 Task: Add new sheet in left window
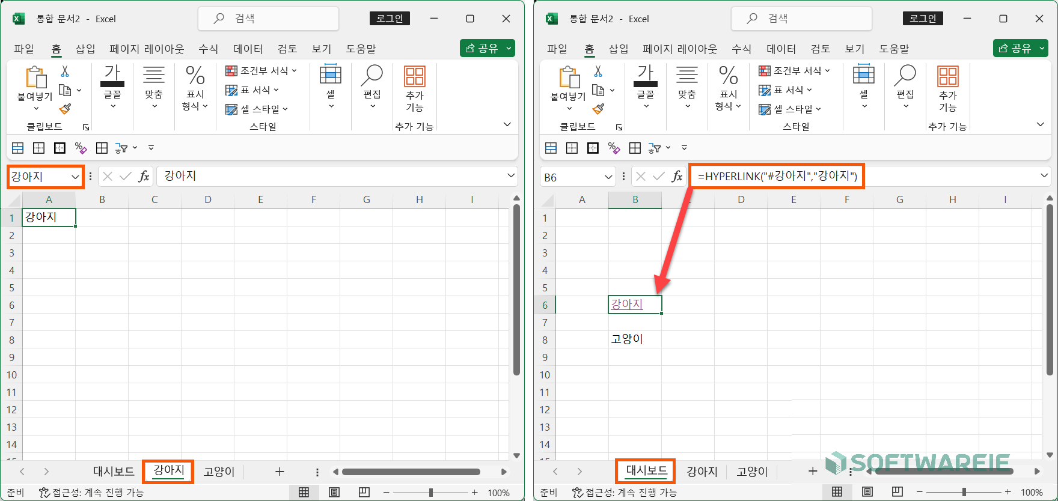pos(280,472)
